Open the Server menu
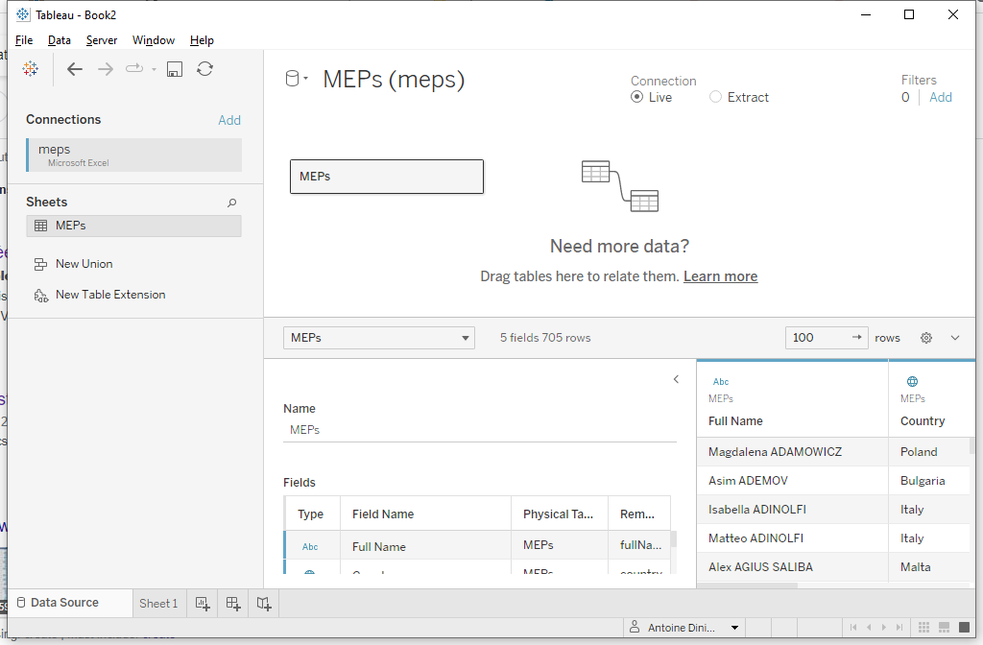The image size is (983, 645). click(x=102, y=40)
